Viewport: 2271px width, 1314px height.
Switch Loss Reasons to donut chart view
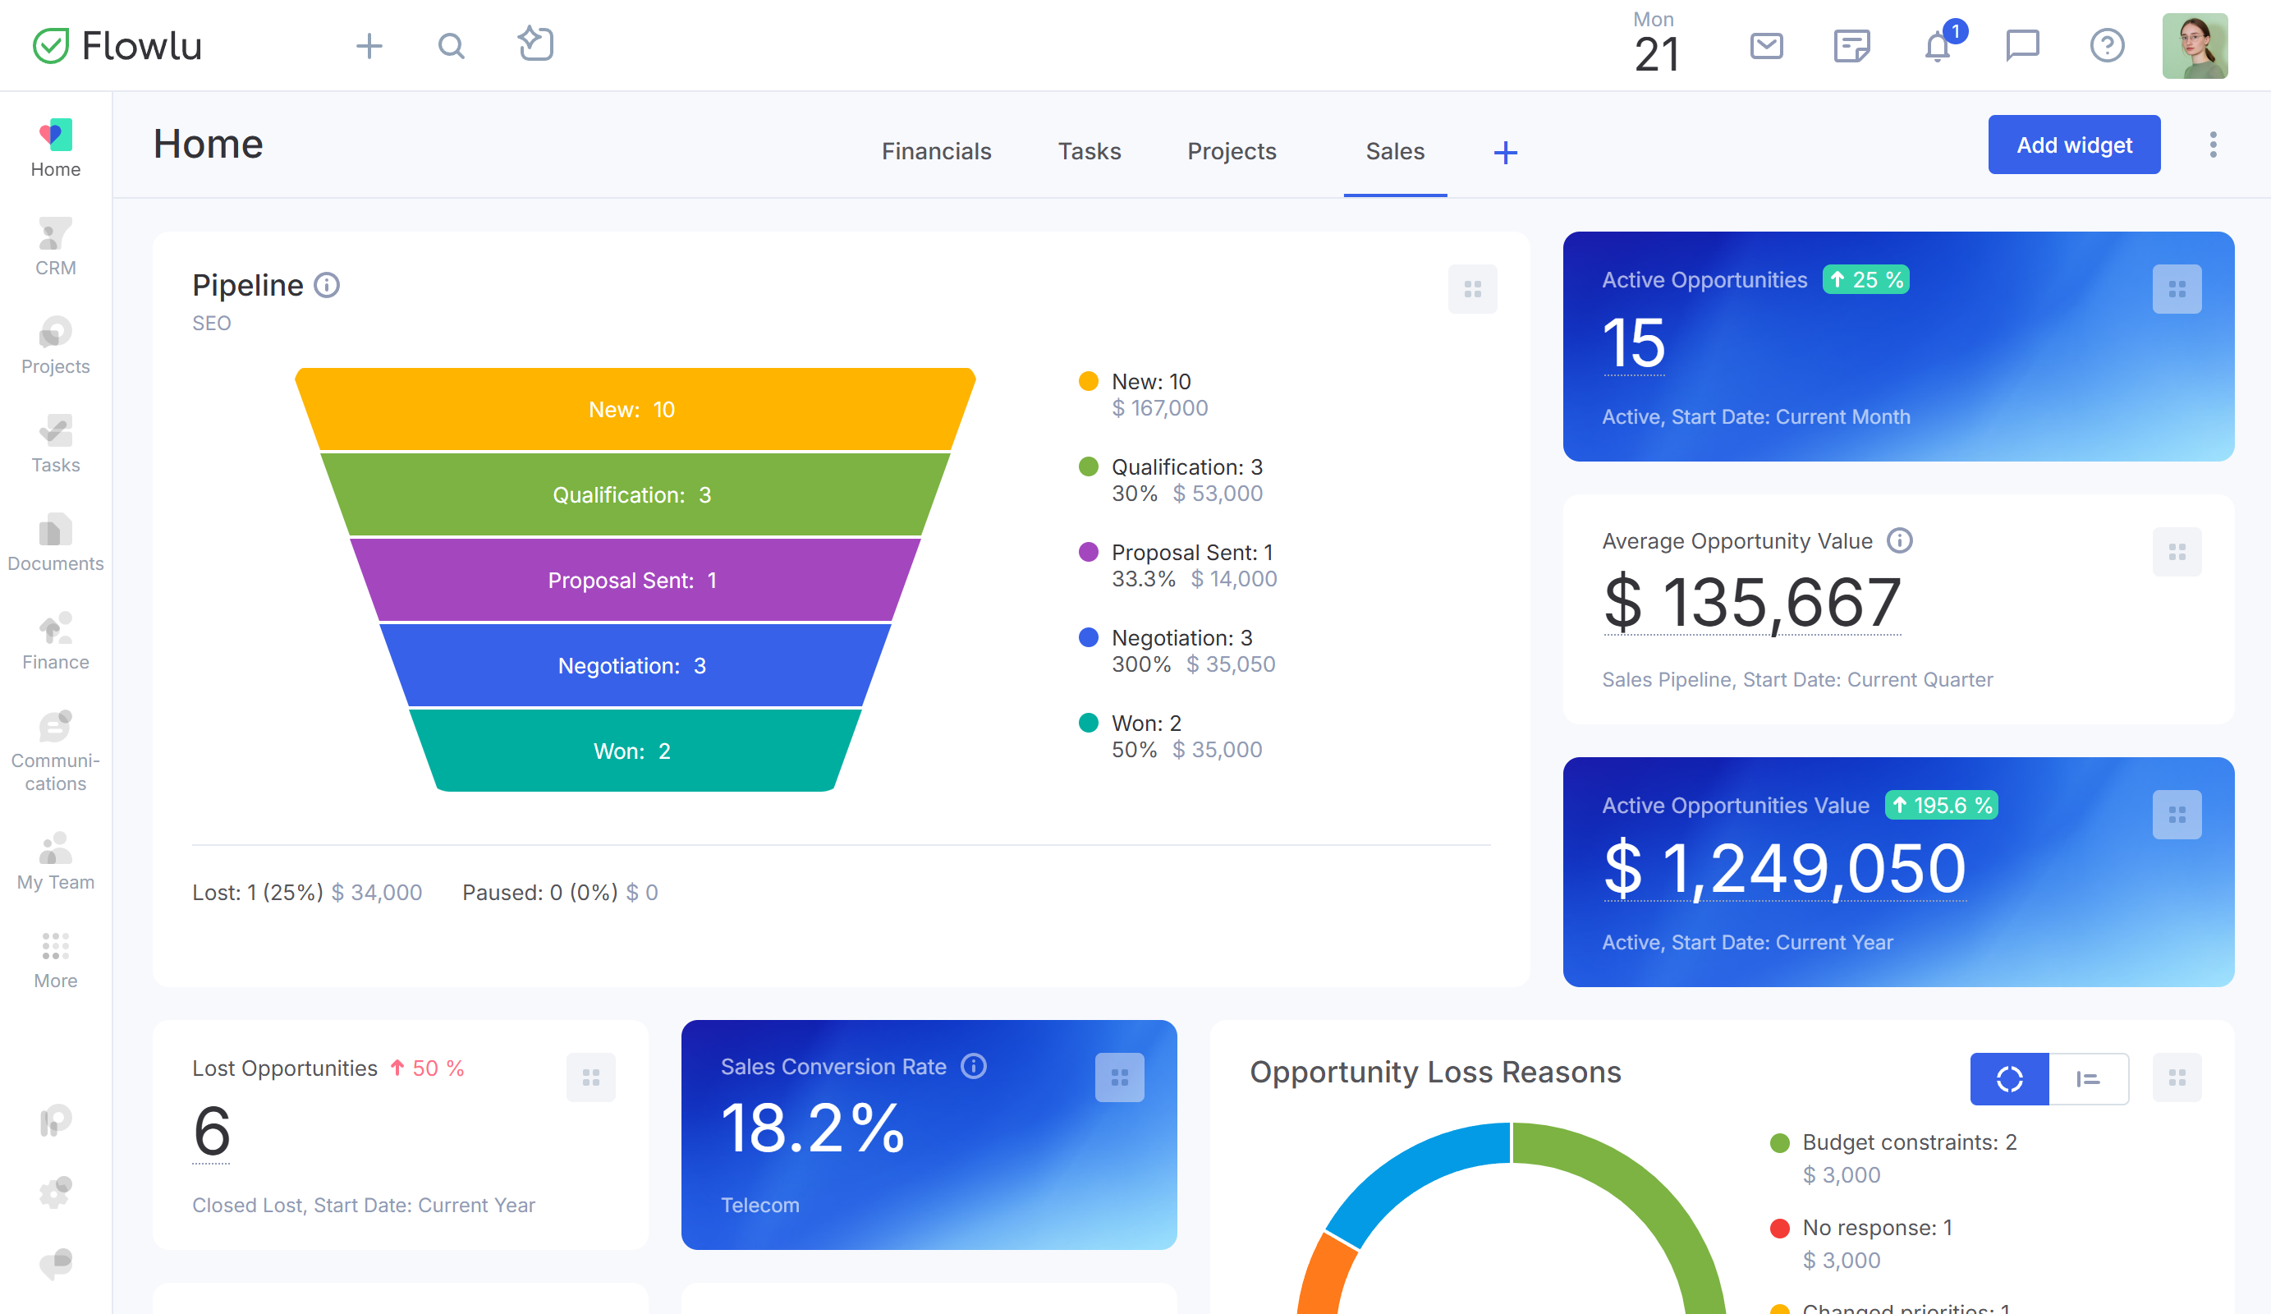click(2009, 1077)
